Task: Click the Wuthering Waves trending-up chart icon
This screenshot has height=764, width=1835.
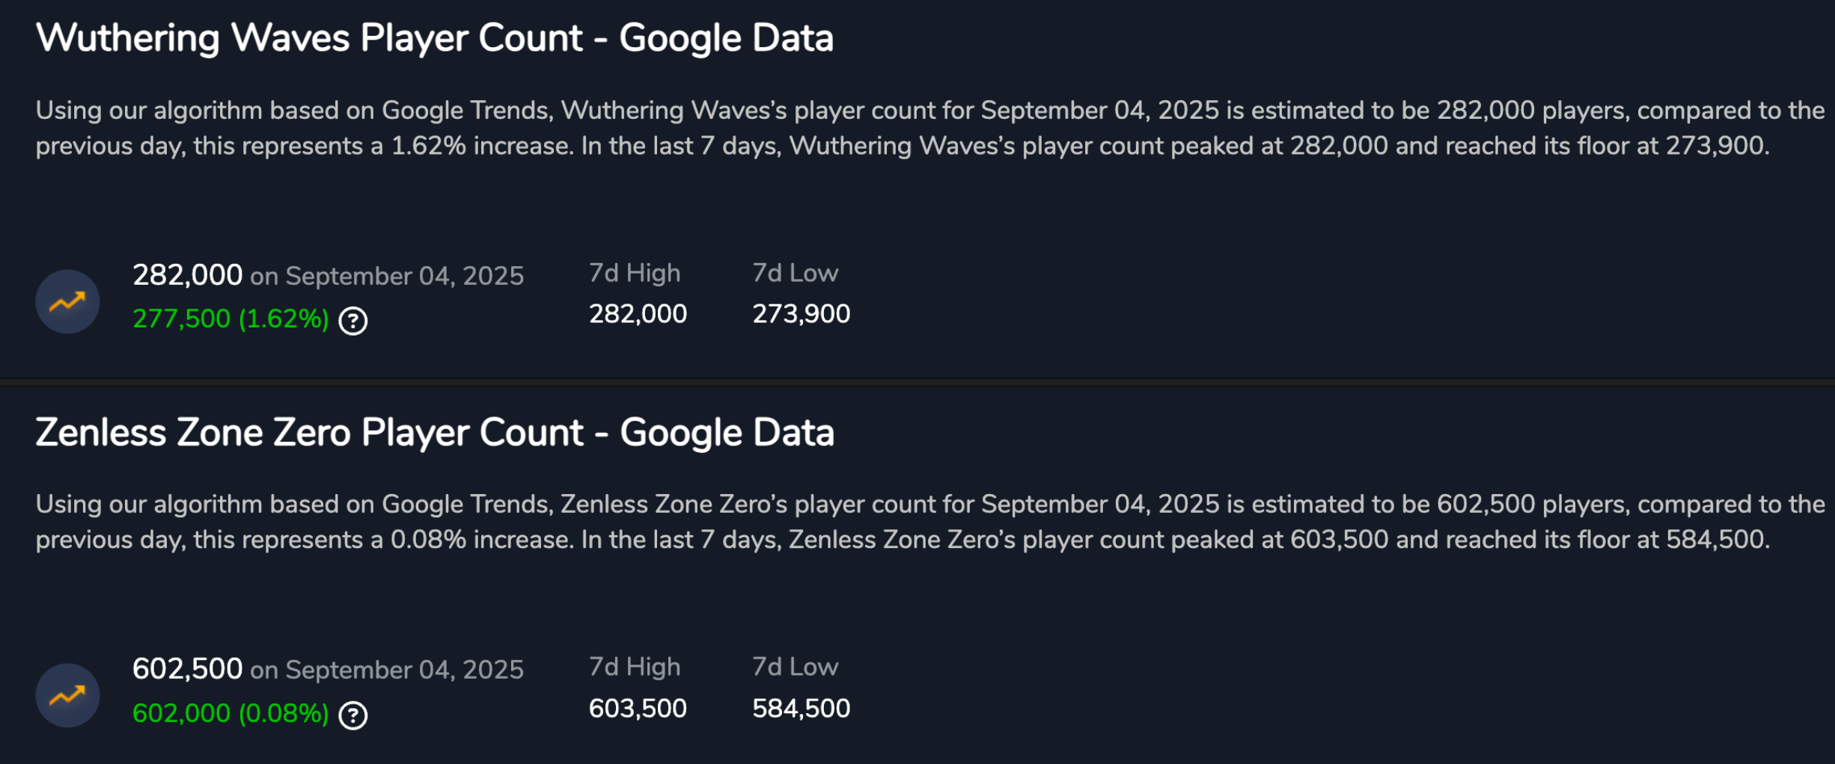Action: [x=67, y=301]
